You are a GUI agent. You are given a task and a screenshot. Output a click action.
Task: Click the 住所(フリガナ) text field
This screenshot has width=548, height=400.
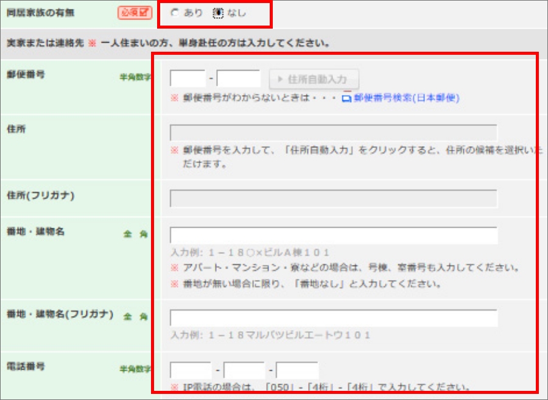(333, 198)
